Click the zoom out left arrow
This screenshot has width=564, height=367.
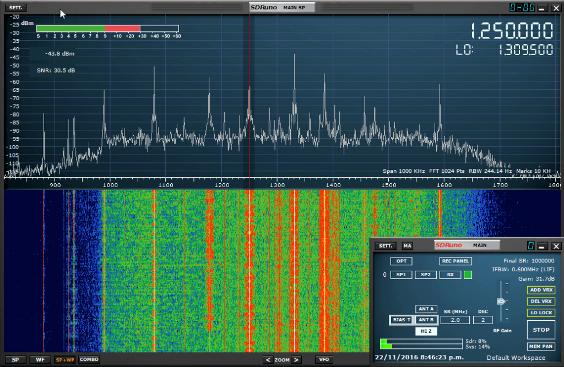[x=268, y=360]
